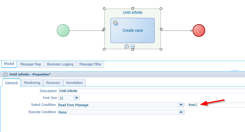The width and height of the screenshot is (245, 132).
Task: Click the red end event circle
Action: tap(199, 30)
